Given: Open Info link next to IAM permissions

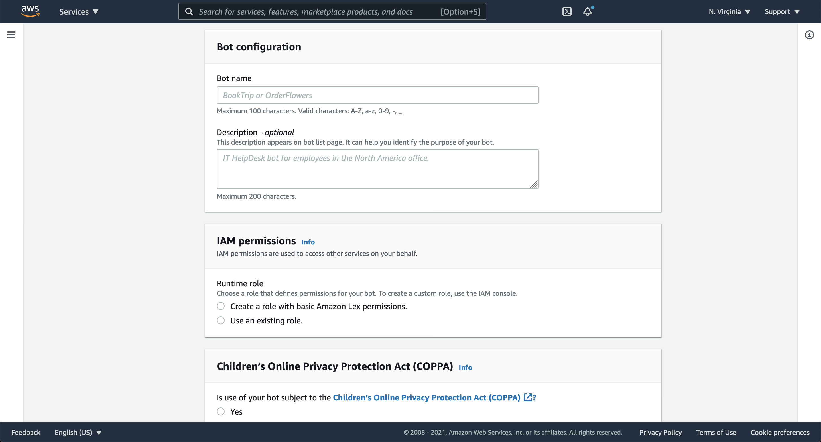Looking at the screenshot, I should (308, 242).
